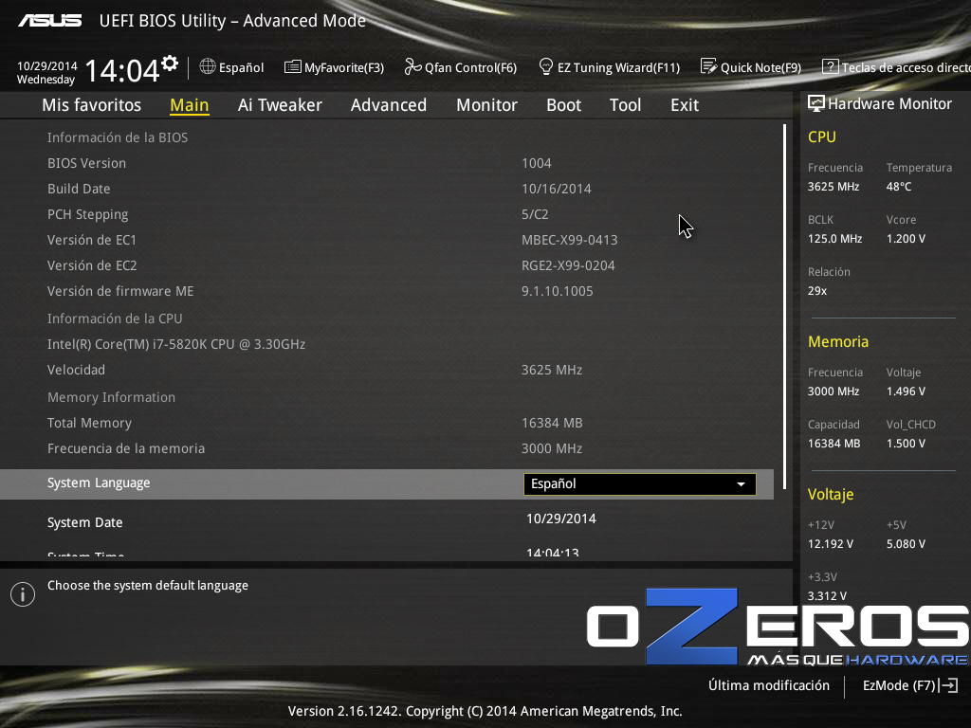
Task: Click the Total Memory value 16384 MB
Action: (x=552, y=424)
